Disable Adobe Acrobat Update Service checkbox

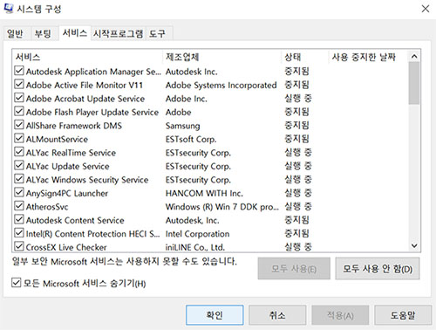(x=19, y=98)
